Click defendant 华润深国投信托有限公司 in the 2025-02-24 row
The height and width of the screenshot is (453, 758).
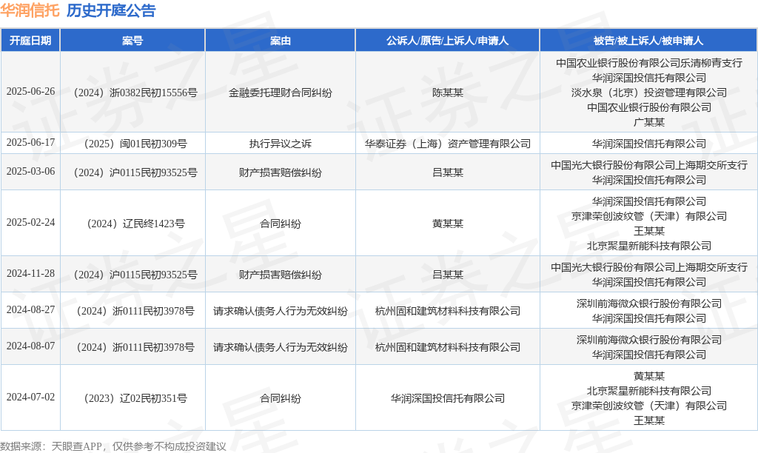coord(648,201)
